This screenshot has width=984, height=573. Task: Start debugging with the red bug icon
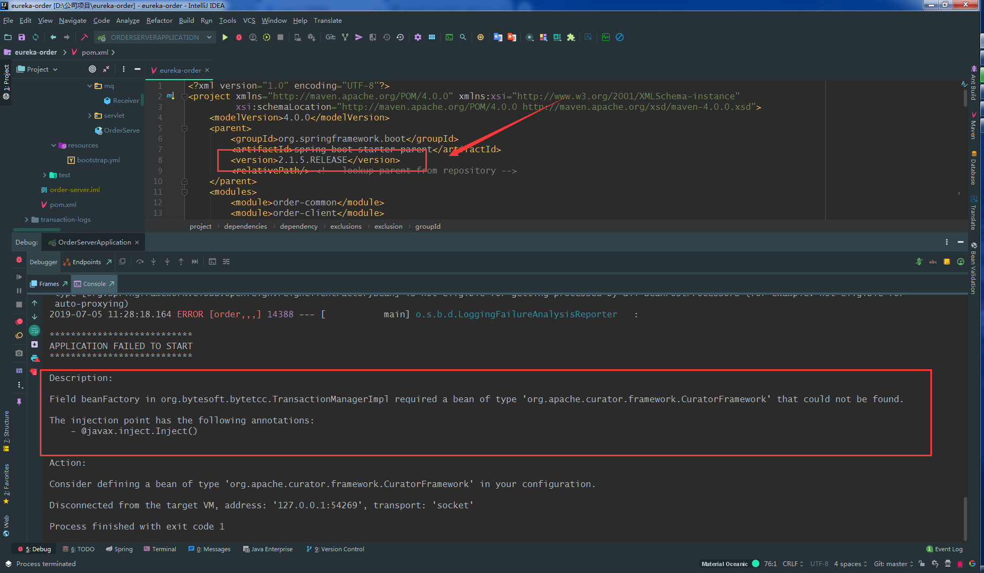point(239,37)
